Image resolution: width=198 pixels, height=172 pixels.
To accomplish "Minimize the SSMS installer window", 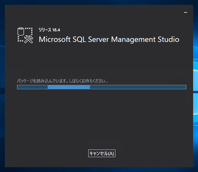I will (x=186, y=12).
